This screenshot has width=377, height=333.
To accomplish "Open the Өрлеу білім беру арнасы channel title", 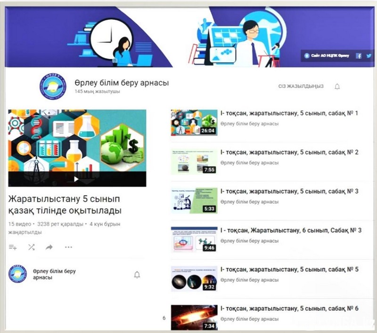I will [121, 83].
